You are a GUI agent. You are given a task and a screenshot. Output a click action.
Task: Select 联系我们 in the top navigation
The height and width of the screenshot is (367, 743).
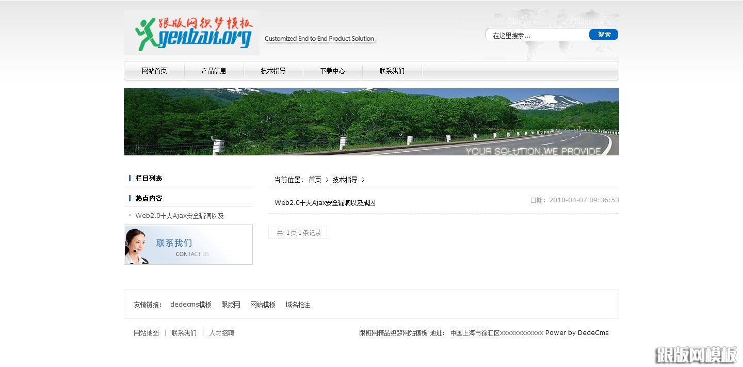click(392, 71)
